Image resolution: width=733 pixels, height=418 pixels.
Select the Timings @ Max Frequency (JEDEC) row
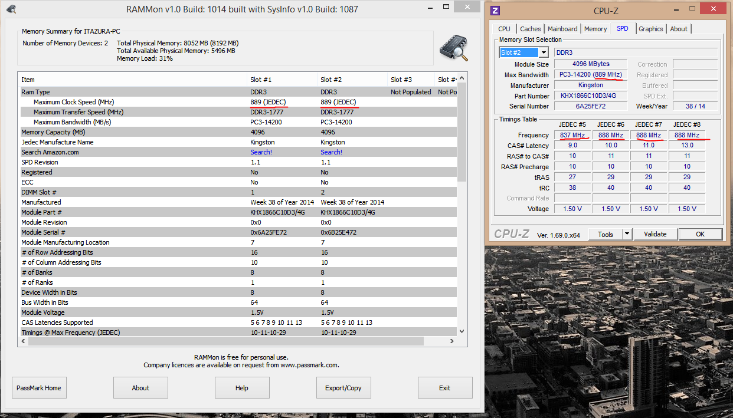point(238,333)
